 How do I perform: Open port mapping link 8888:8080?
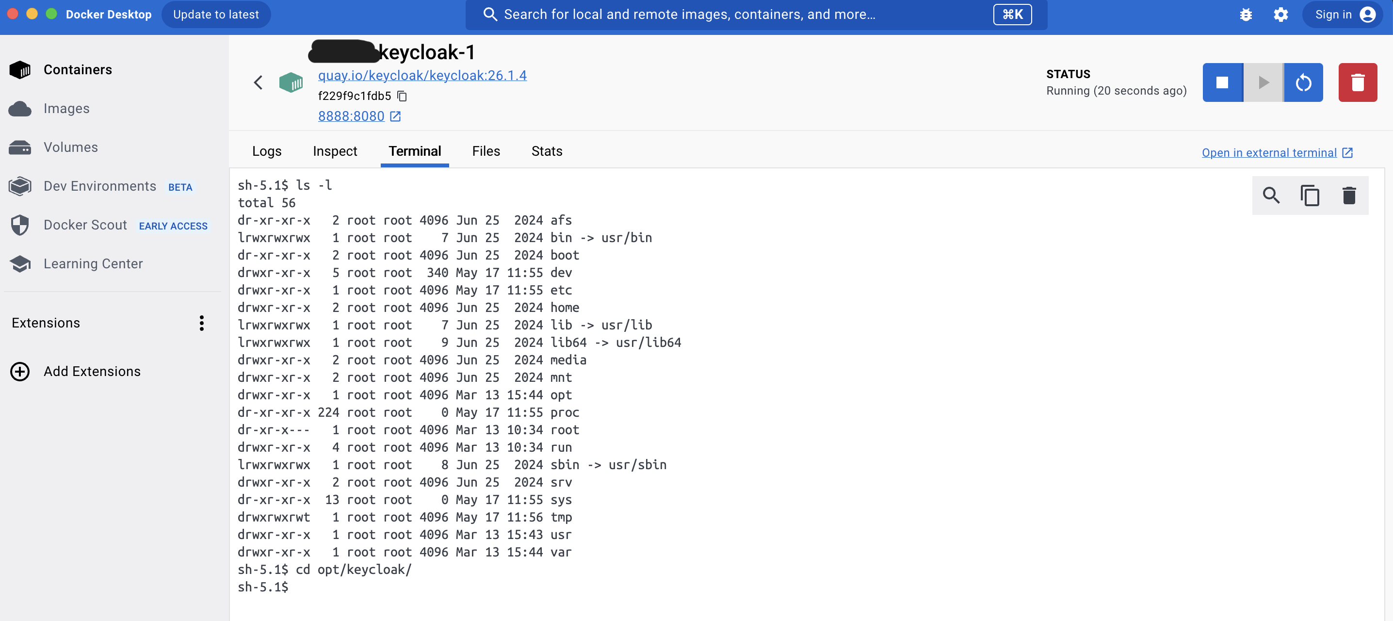[x=350, y=116]
